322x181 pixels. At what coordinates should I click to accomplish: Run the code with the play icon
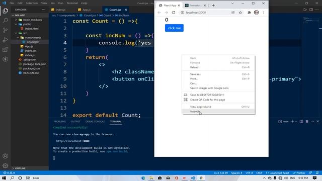coord(305,10)
